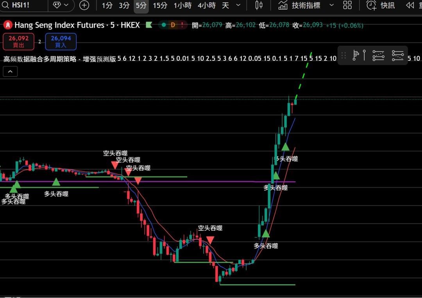The image size is (422, 298).
Task: Click the plus icon to add a symbol
Action: 84,5
